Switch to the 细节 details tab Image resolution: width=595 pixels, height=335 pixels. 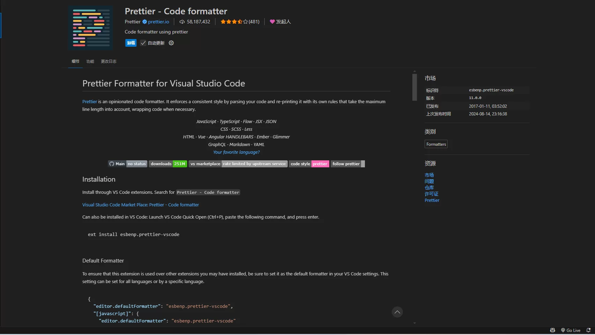coord(75,61)
